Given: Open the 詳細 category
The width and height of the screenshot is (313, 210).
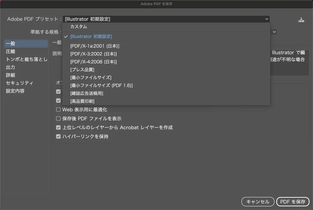Looking at the screenshot, I should pos(26,75).
